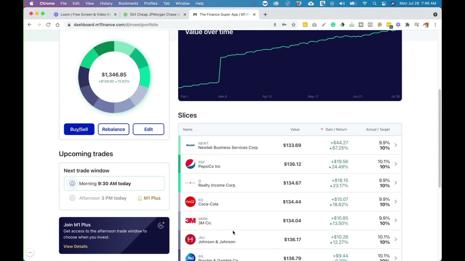The width and height of the screenshot is (465, 261).
Task: Select Morning 9:30 AM today trade window
Action: [114, 183]
